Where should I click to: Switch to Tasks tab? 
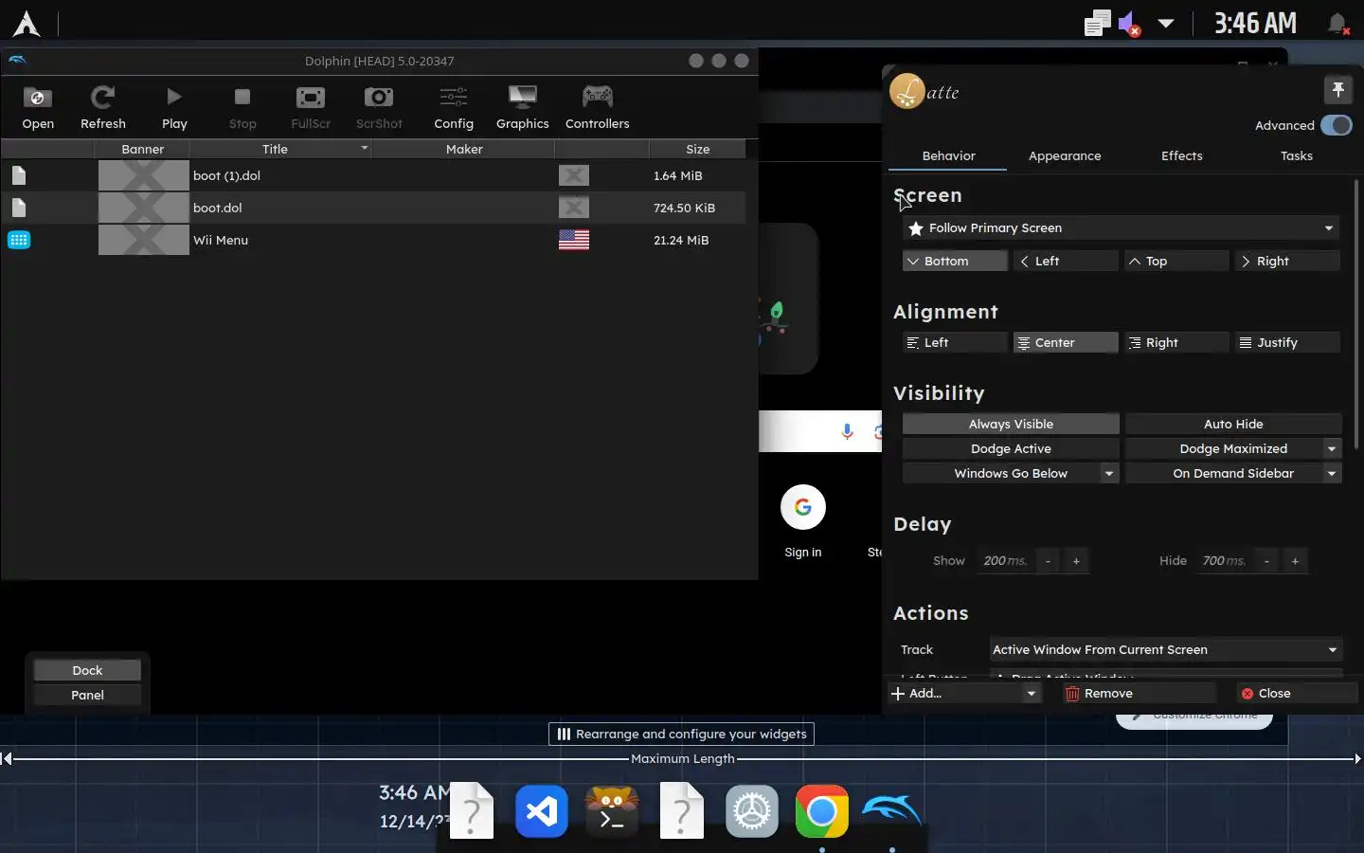click(1297, 155)
